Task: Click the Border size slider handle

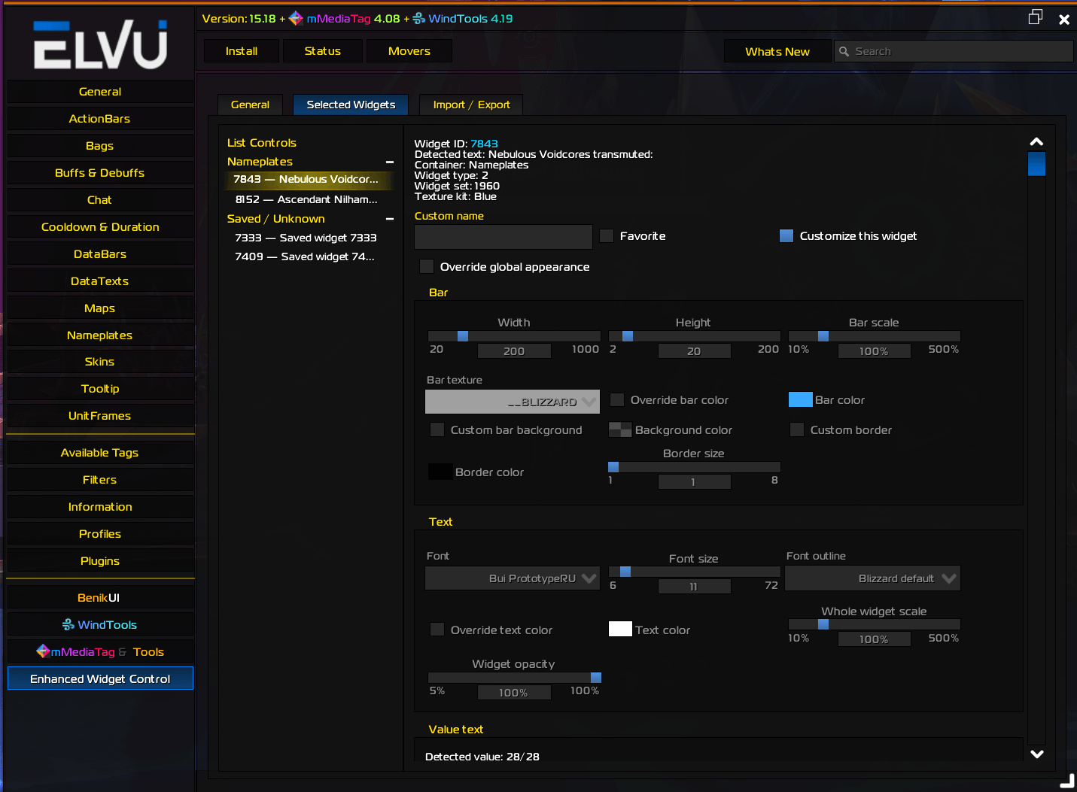Action: 613,467
